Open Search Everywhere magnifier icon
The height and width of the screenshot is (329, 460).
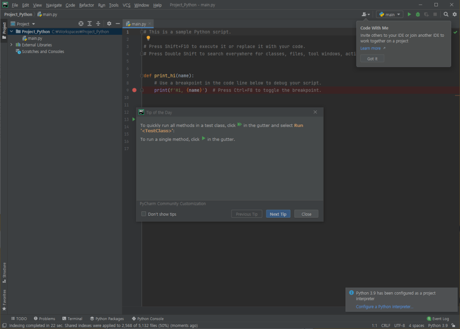point(446,14)
